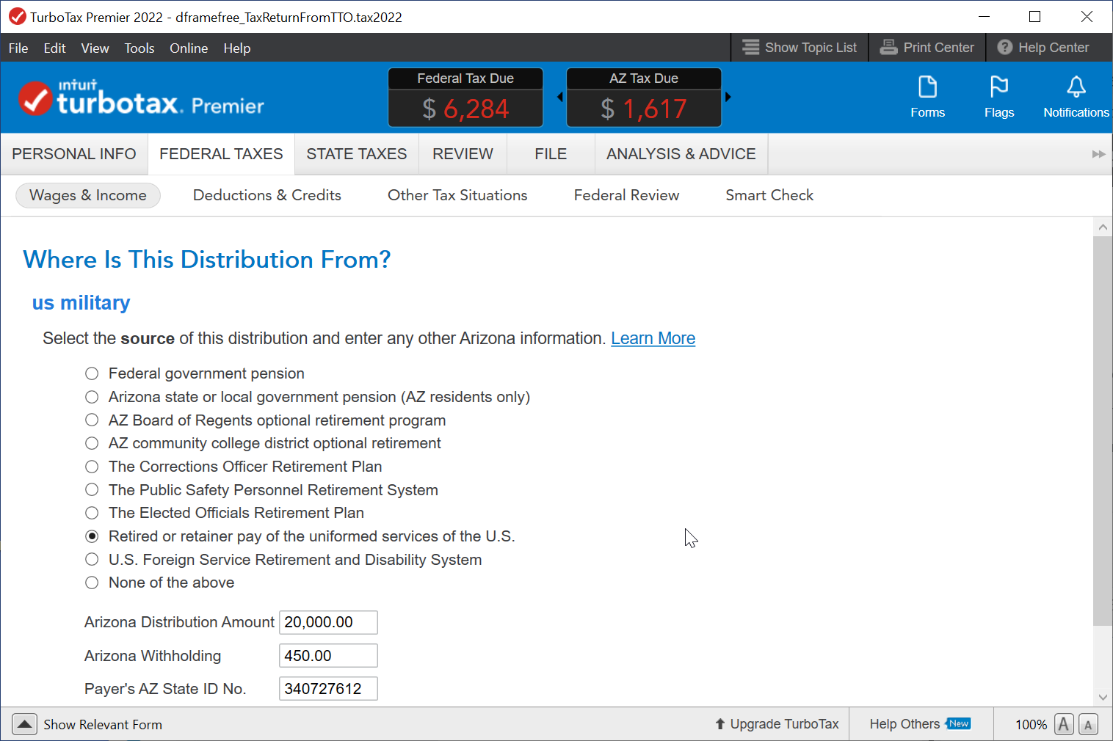Image resolution: width=1113 pixels, height=741 pixels.
Task: Click the left arrow beside AZ Tax Due
Action: point(559,97)
